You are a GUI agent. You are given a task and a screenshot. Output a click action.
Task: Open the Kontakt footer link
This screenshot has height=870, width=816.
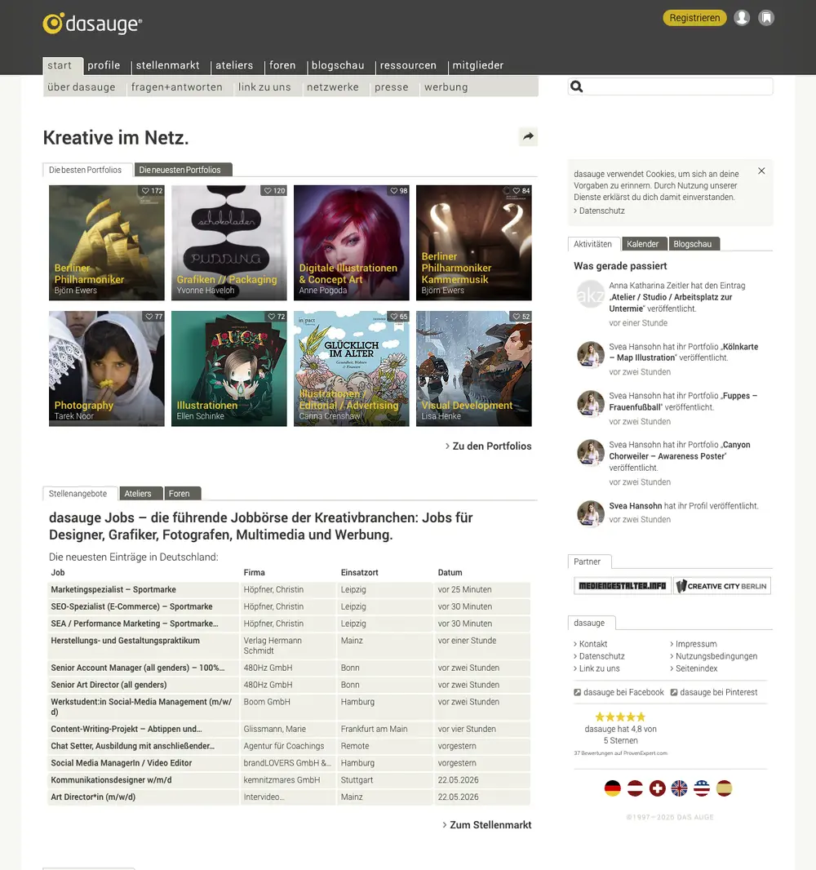click(591, 644)
